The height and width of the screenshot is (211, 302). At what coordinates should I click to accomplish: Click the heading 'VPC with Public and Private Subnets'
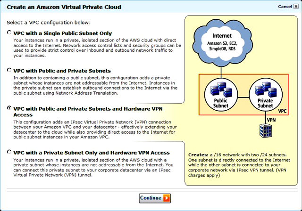(x=62, y=71)
